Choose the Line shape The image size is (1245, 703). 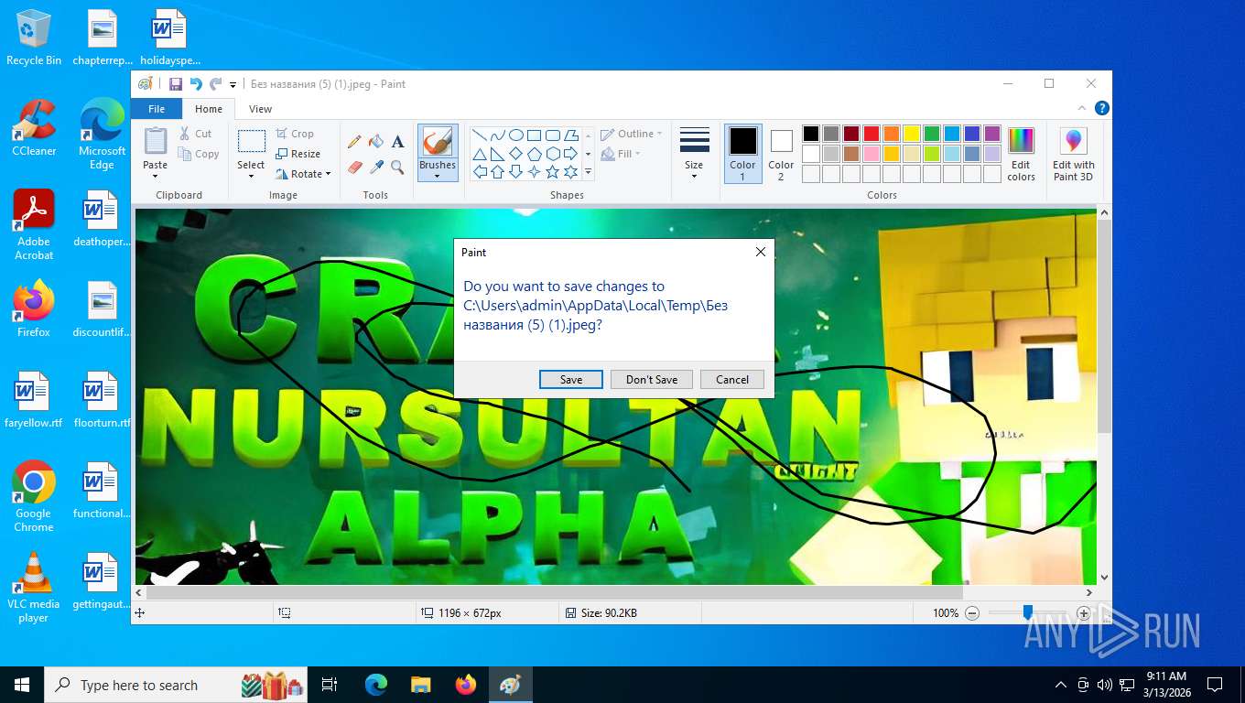point(480,135)
